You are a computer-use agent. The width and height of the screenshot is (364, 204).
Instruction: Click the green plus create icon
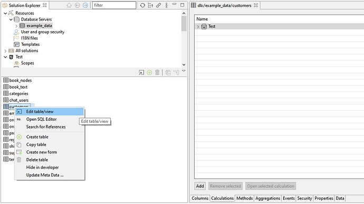tap(149, 72)
